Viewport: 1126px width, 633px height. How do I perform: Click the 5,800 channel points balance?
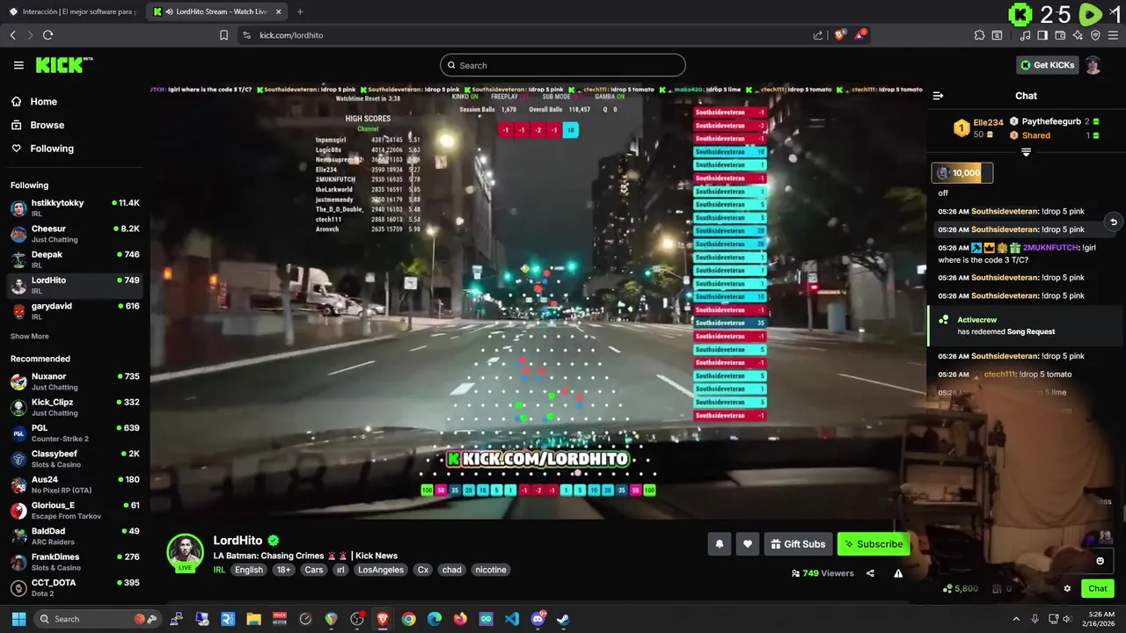[x=960, y=589]
